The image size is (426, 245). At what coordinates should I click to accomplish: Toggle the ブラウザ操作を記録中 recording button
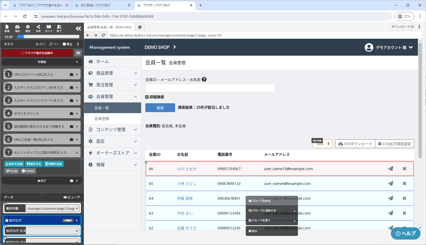37,53
